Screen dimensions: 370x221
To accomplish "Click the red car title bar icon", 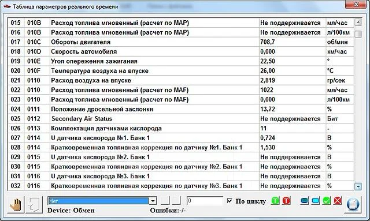I will [x=7, y=6].
